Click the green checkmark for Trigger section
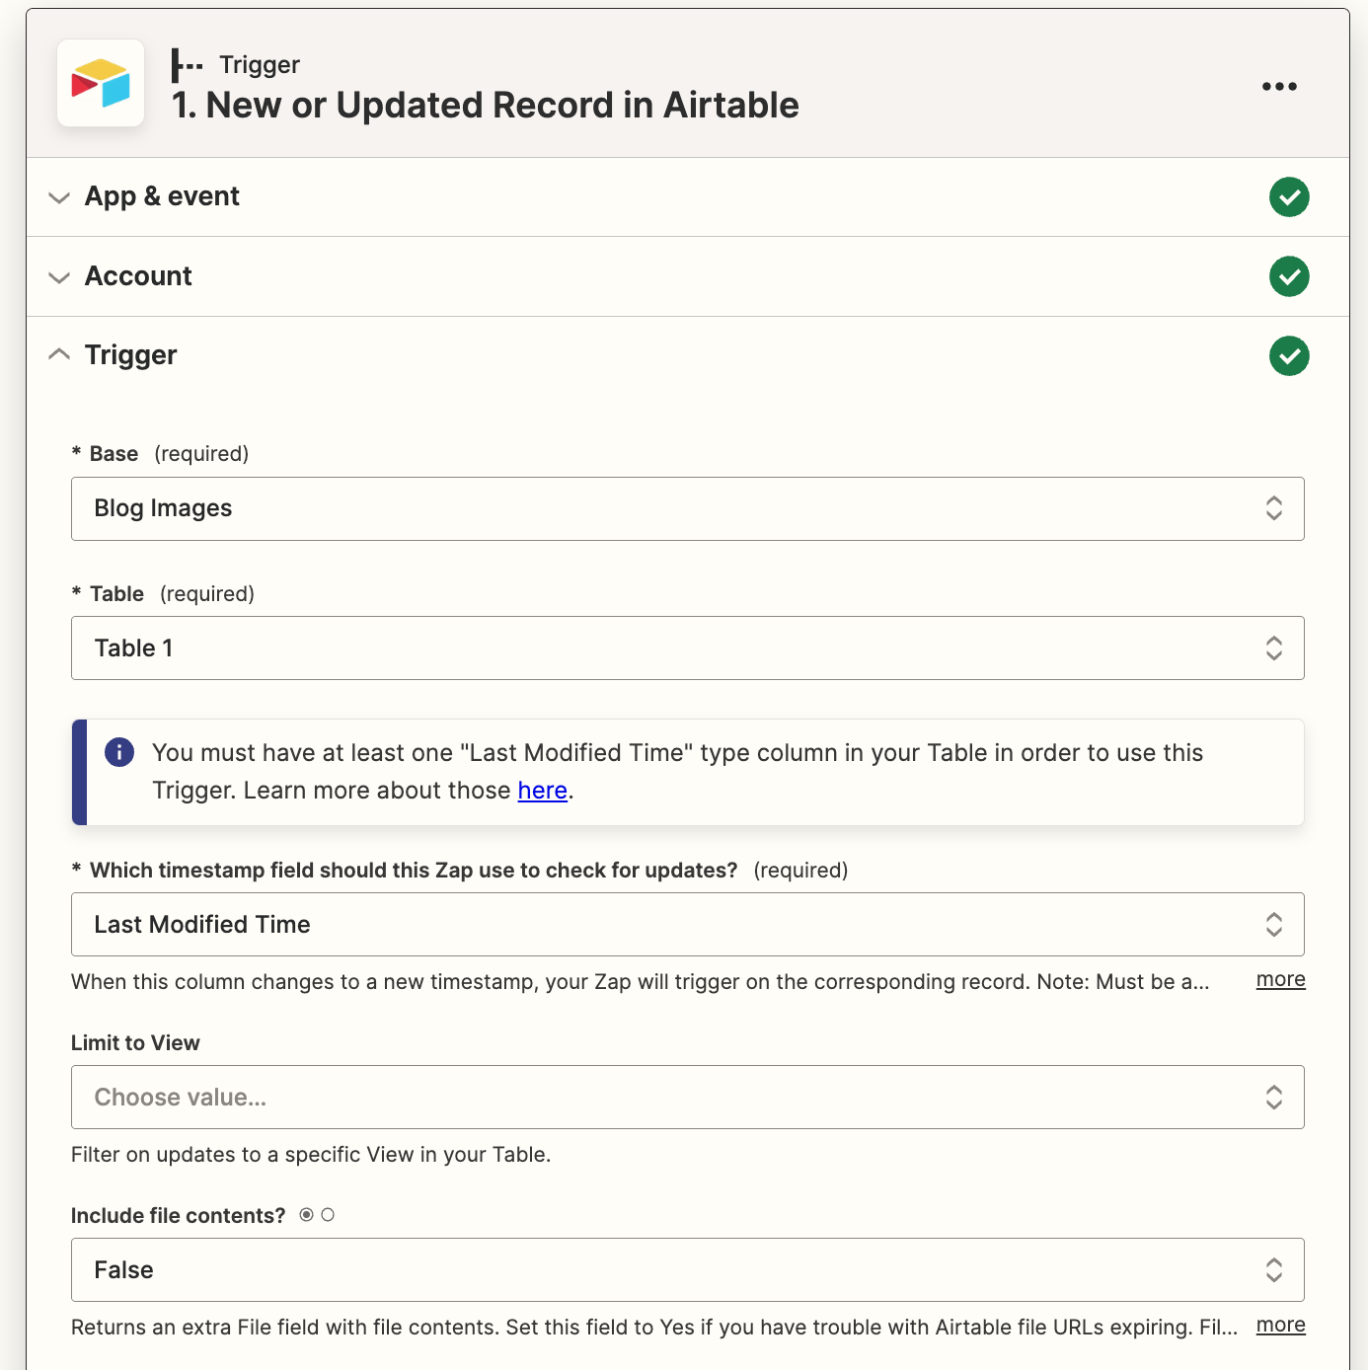The image size is (1368, 1370). click(1289, 356)
